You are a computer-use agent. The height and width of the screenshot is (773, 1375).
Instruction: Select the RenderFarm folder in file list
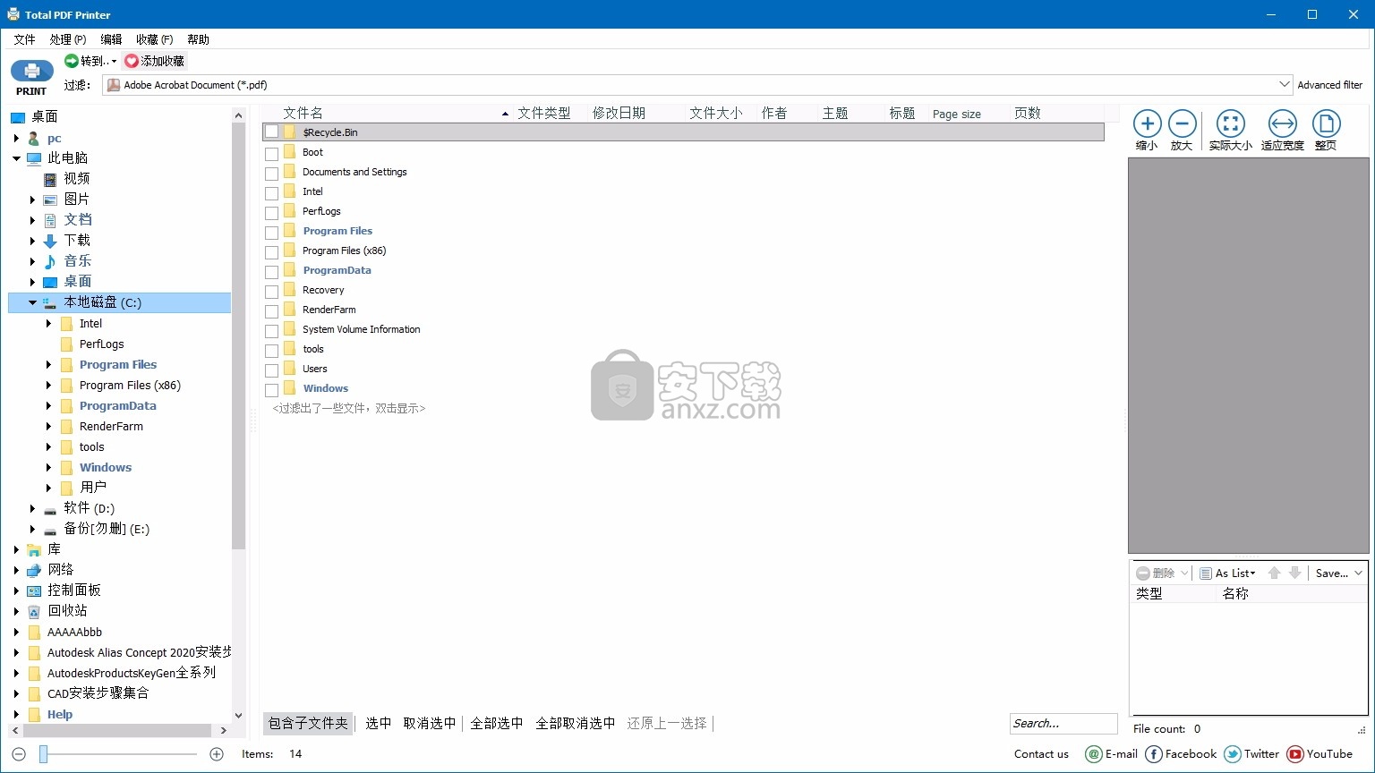[x=329, y=310]
